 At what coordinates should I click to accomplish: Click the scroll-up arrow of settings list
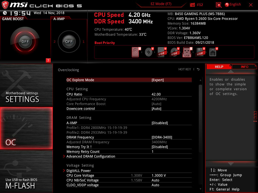(200, 80)
